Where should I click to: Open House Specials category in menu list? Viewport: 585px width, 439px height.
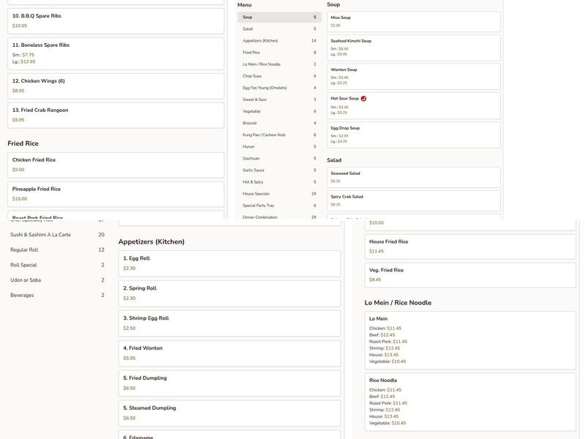tap(279, 194)
